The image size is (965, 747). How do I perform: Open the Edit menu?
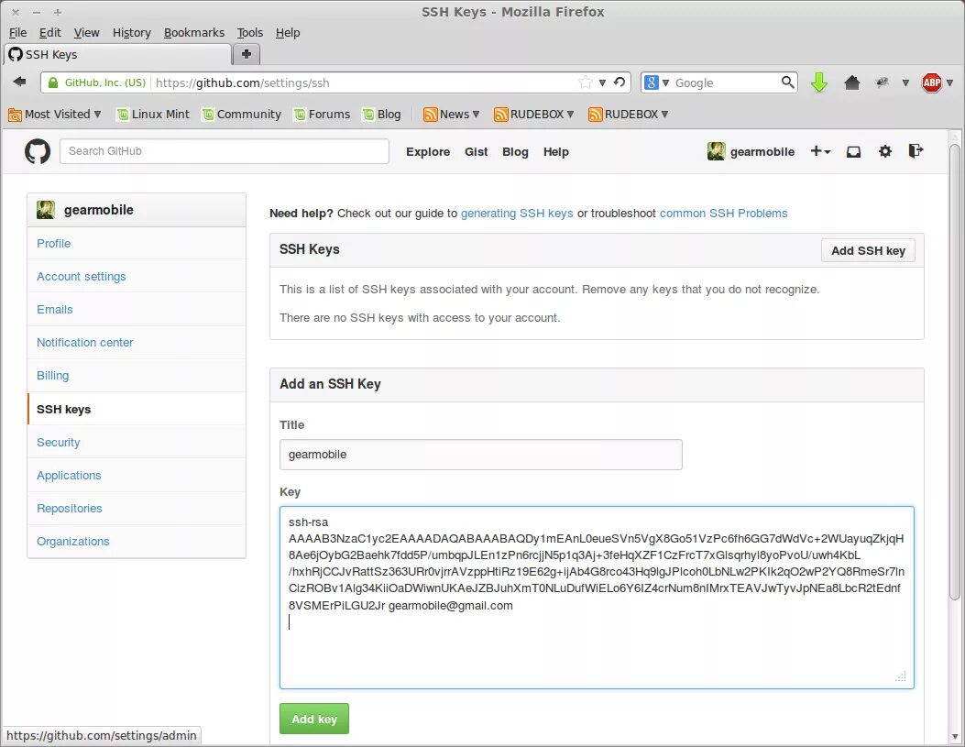point(49,33)
